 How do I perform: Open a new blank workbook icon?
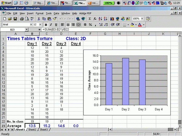(x=5, y=19)
